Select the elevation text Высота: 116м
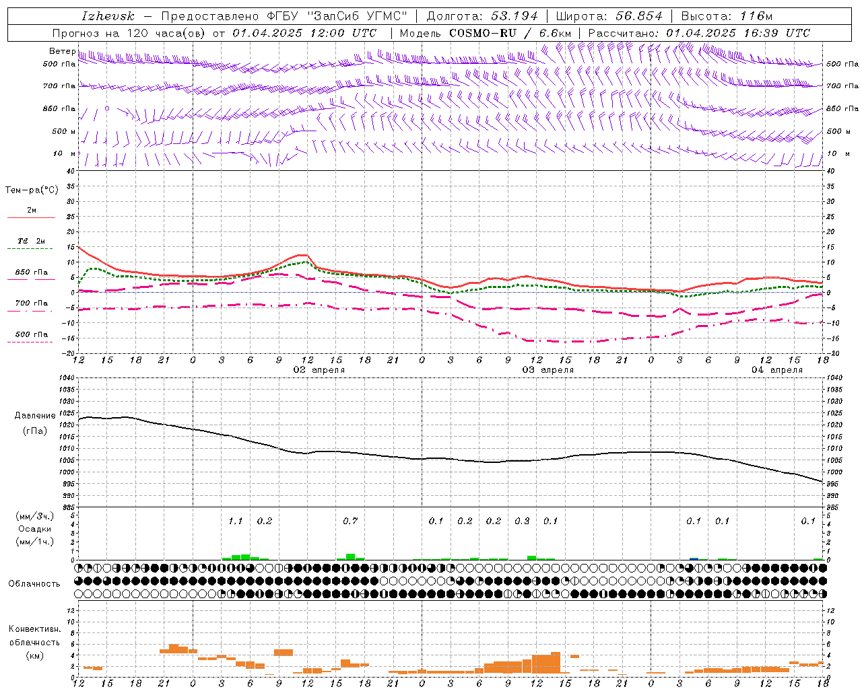This screenshot has height=689, width=862. pos(727,16)
